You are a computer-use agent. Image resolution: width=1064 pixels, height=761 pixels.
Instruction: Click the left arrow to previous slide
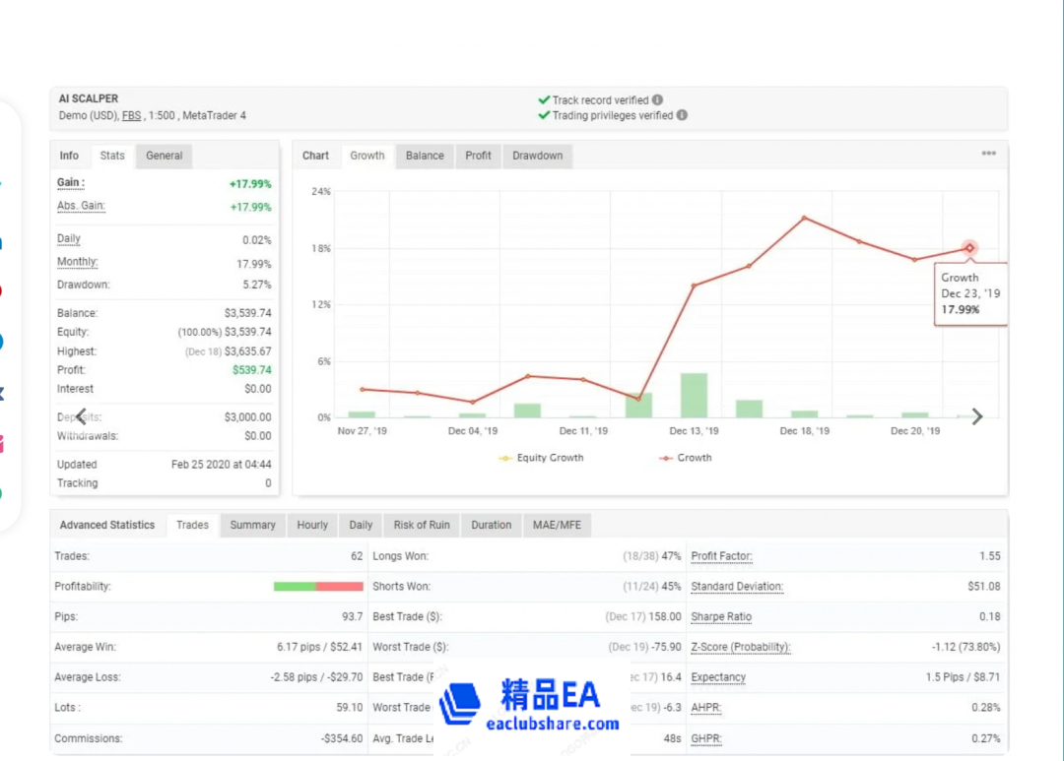click(x=81, y=416)
